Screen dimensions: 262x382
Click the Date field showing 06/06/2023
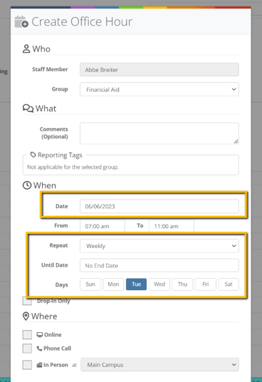click(x=159, y=207)
